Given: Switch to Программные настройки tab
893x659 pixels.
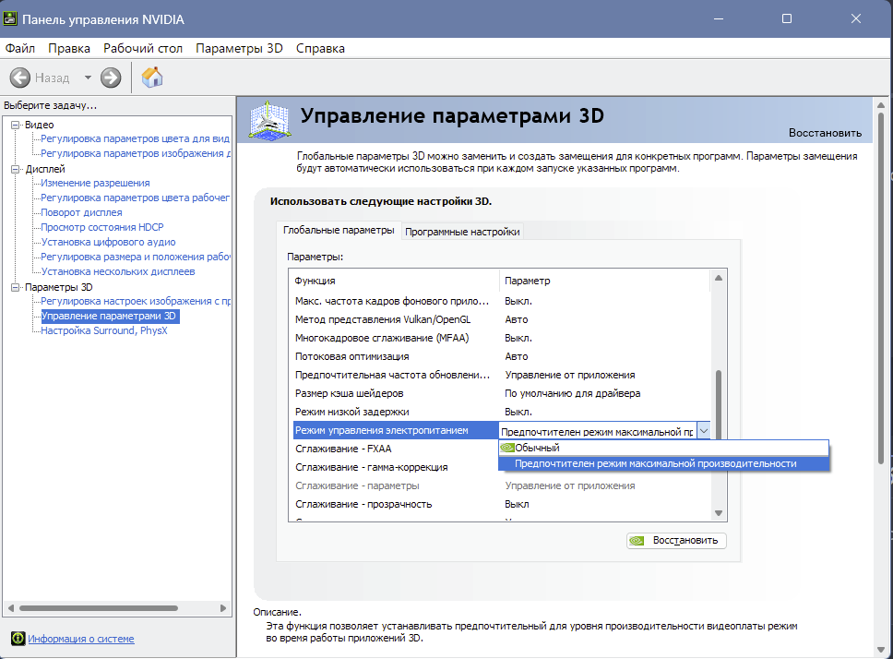Looking at the screenshot, I should (462, 232).
